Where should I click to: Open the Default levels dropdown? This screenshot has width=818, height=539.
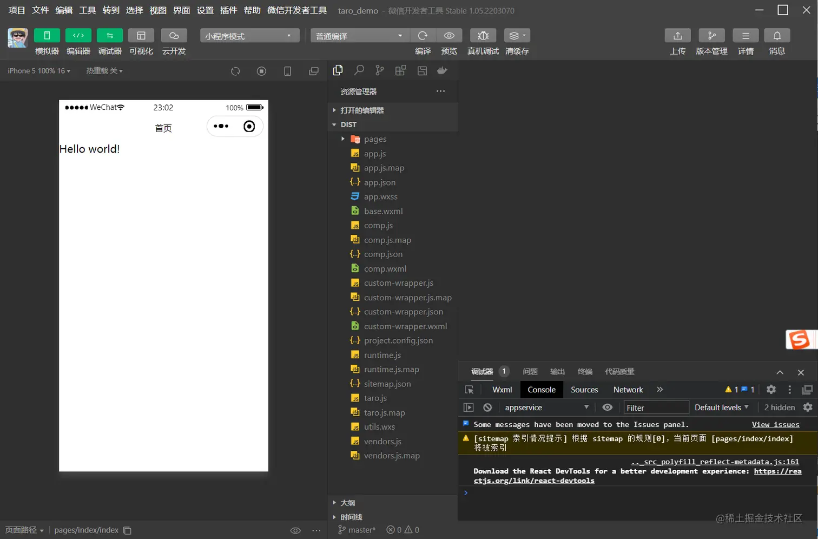pyautogui.click(x=722, y=407)
